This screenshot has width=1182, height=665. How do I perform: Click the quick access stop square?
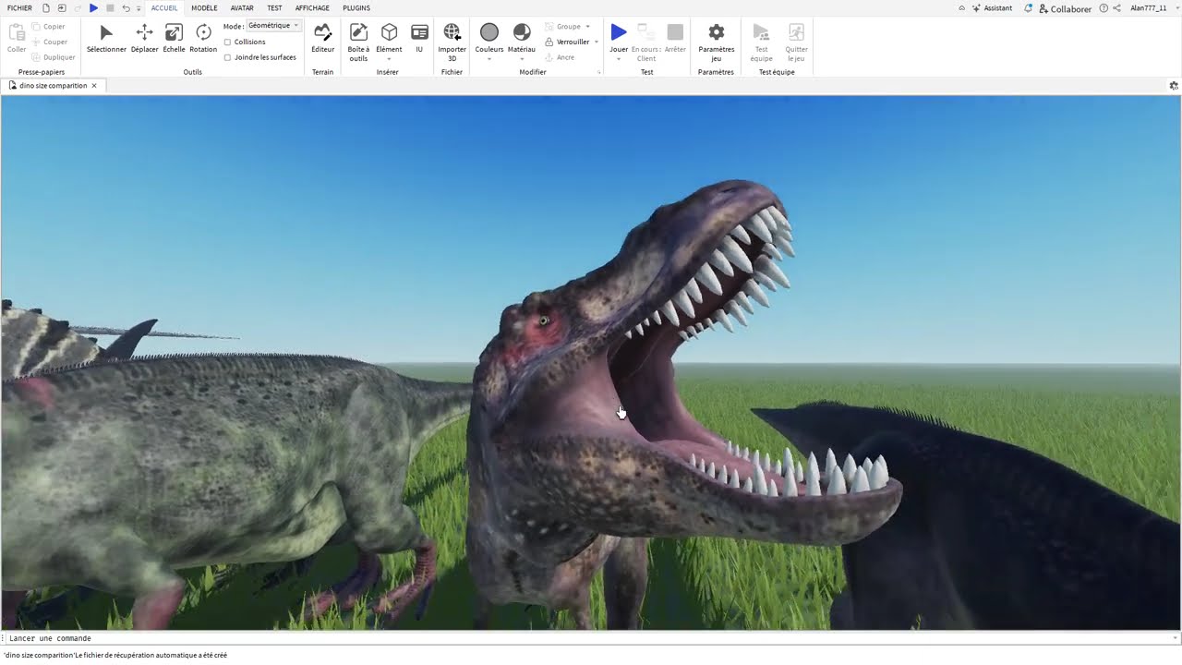[x=110, y=8]
